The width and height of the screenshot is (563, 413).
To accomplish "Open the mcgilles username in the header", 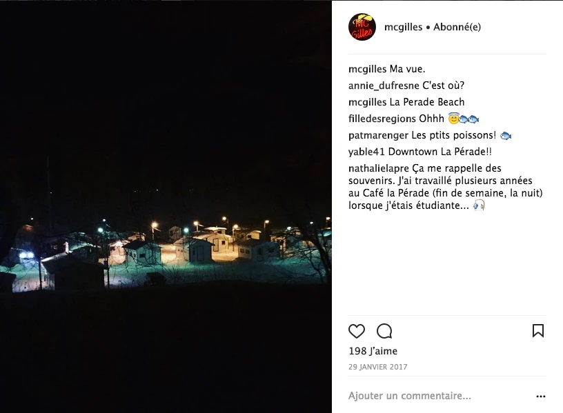I will point(403,27).
